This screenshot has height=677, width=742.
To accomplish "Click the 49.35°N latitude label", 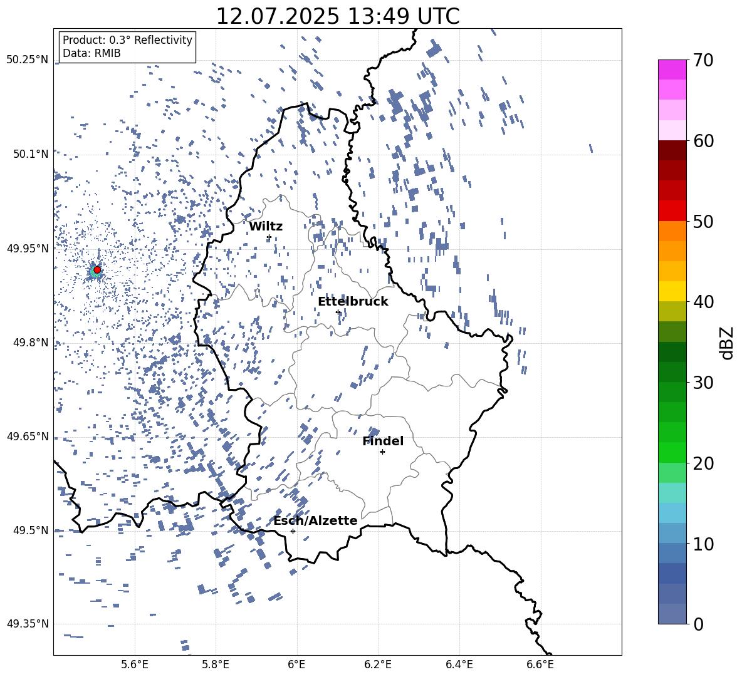I will click(28, 624).
